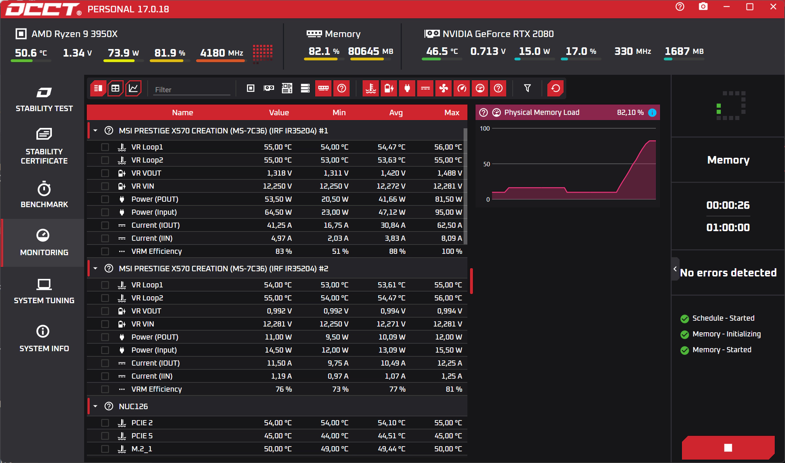This screenshot has height=463, width=785.
Task: Toggle the clock speed sensors filter
Action: point(462,88)
